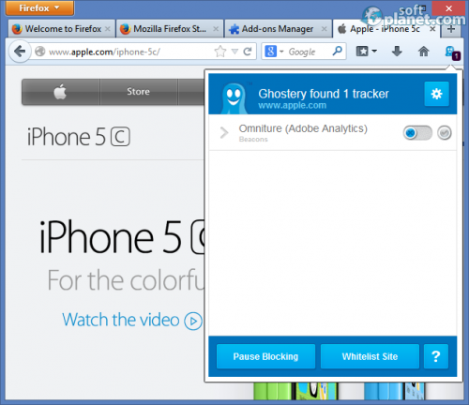Click the site identity globe icon
Viewport: 469px width, 405px height.
[39, 52]
